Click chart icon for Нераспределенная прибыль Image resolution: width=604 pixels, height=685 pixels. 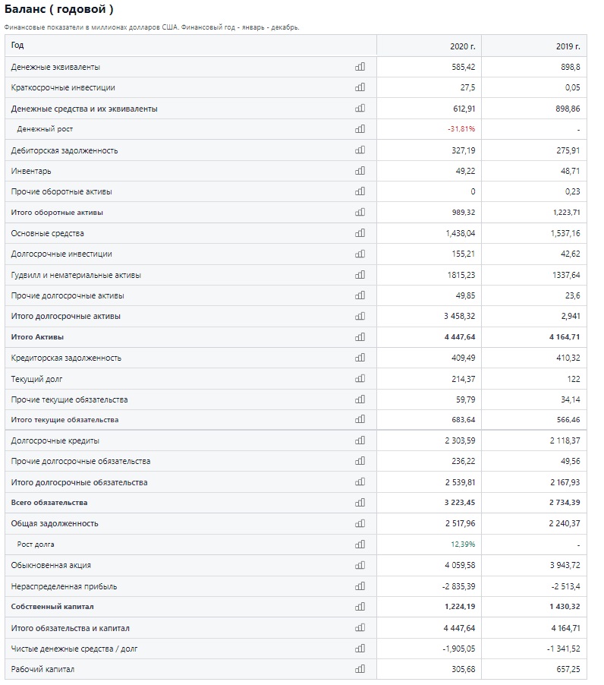[x=360, y=586]
